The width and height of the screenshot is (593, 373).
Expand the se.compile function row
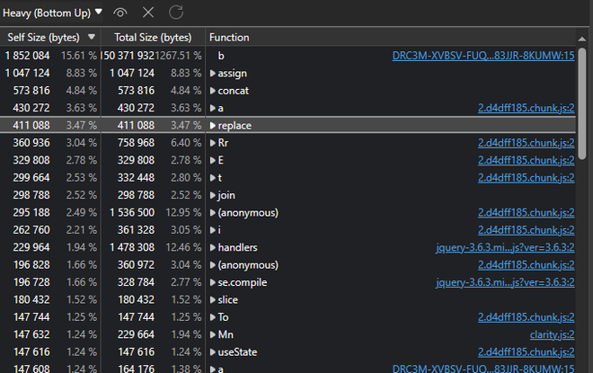[213, 283]
